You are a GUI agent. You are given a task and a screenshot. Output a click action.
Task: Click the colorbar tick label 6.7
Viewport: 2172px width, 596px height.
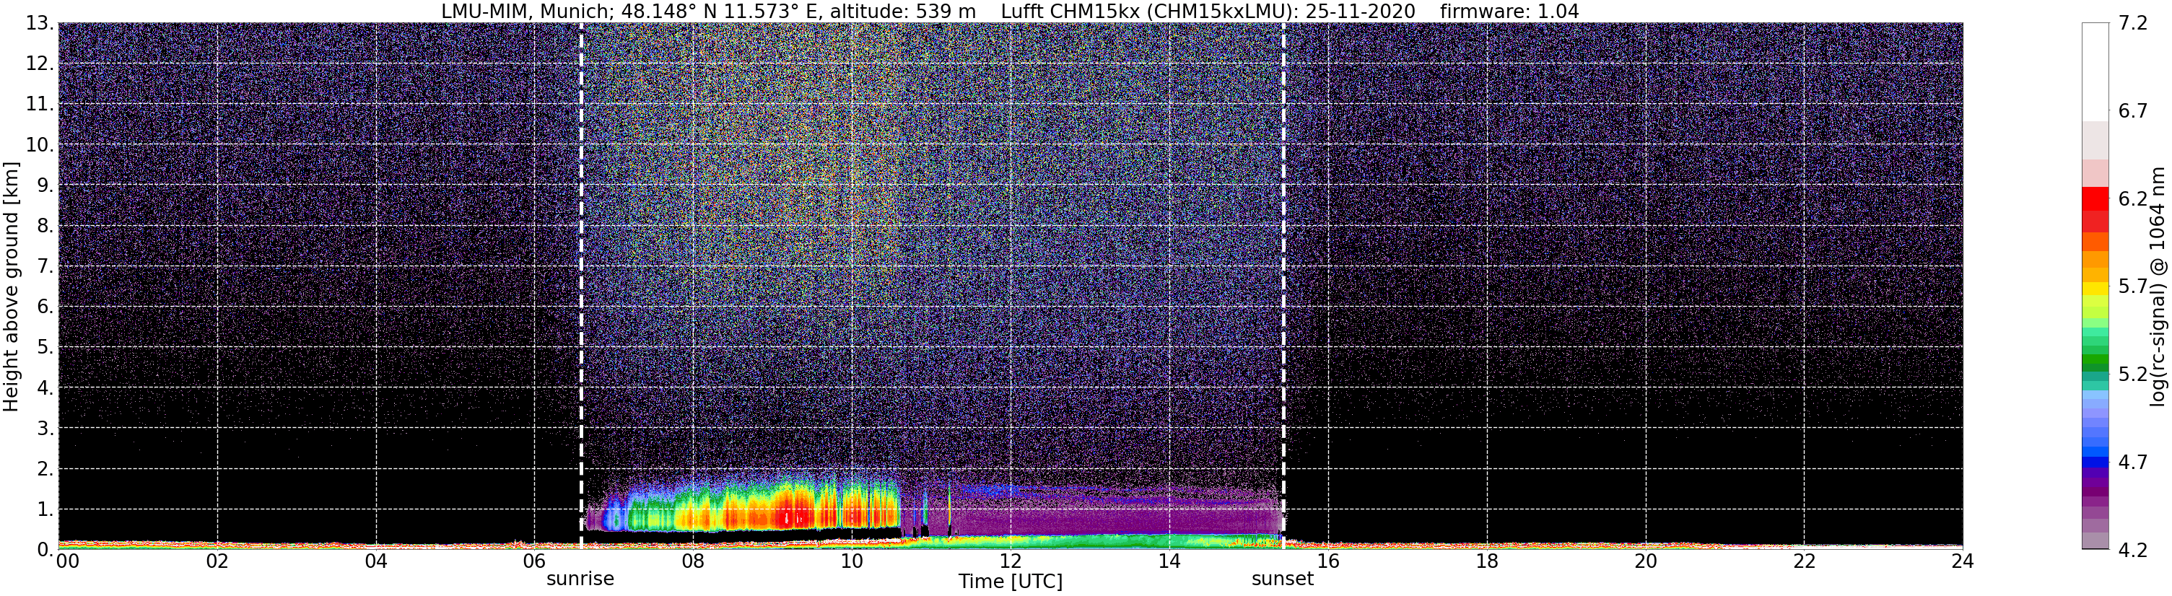click(x=2133, y=111)
